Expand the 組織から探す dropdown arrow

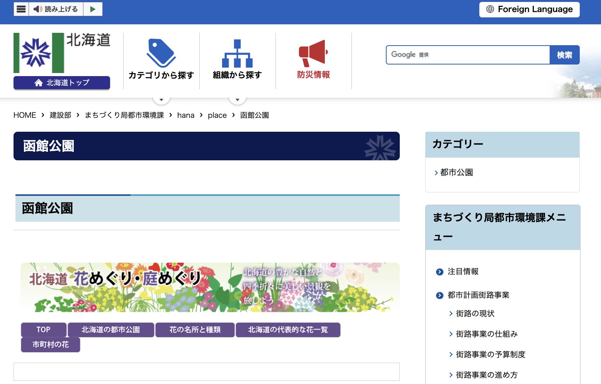[x=238, y=100]
